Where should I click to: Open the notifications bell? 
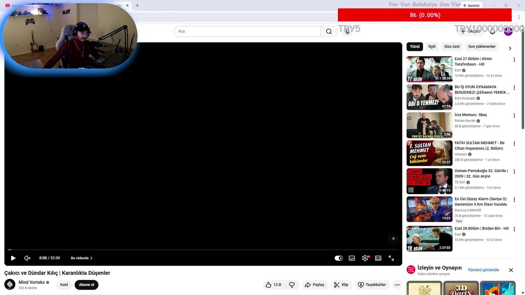pos(493,32)
